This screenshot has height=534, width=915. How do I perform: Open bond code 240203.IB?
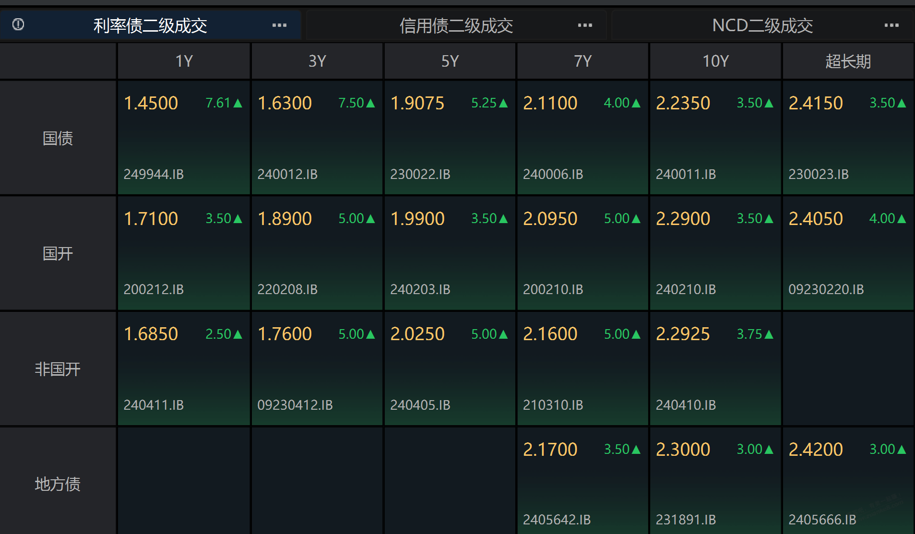[420, 289]
